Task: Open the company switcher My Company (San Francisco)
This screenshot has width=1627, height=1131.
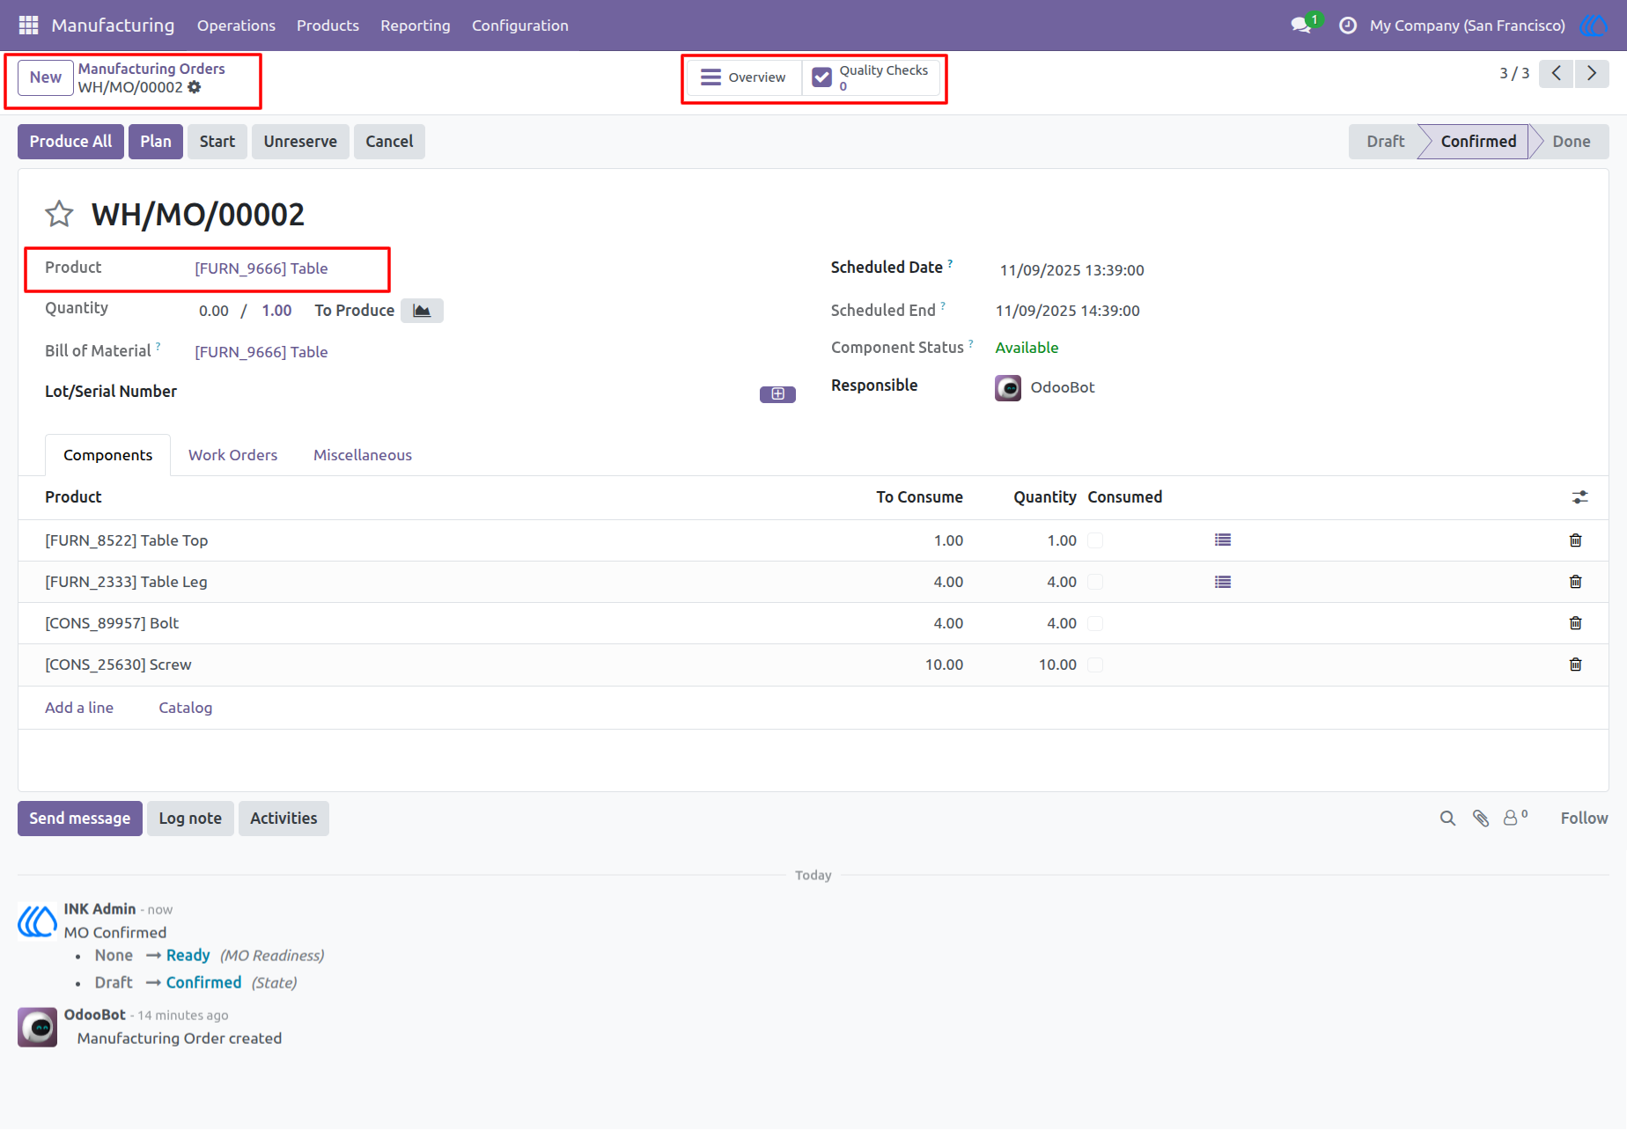Action: pyautogui.click(x=1467, y=26)
